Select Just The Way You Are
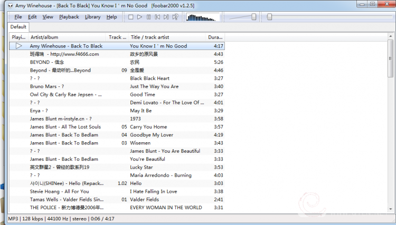Viewport: 396px width, 225px height. click(x=117, y=86)
